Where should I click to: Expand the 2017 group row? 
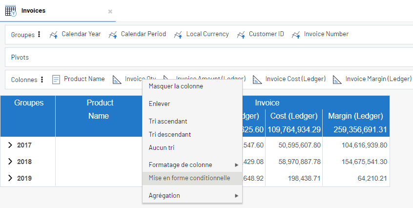(10, 145)
